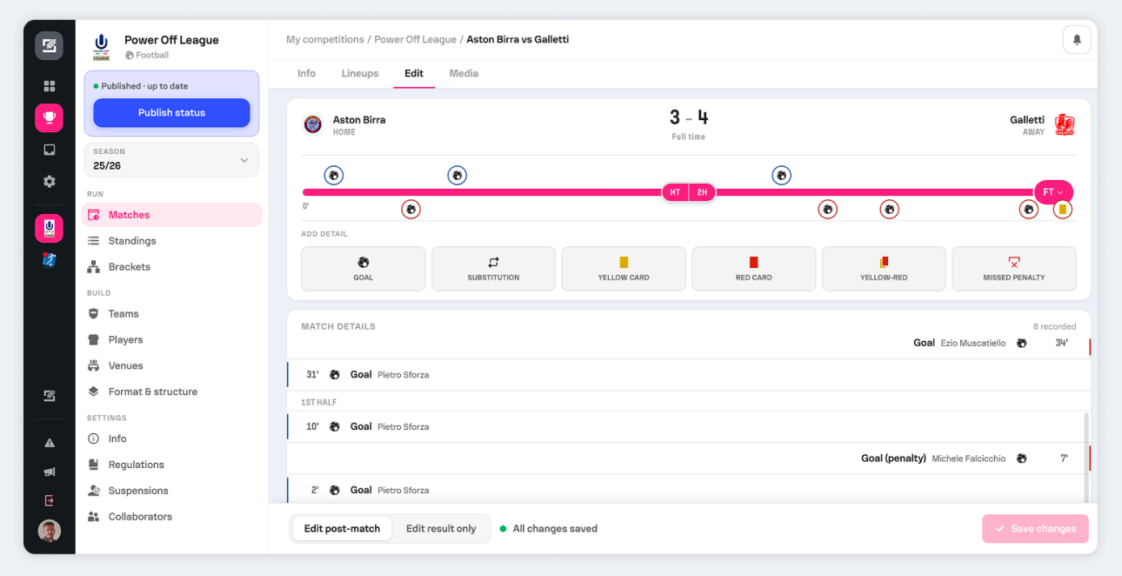Click the pink logout icon

click(x=50, y=500)
